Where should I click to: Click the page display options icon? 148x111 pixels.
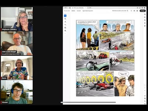145,98
